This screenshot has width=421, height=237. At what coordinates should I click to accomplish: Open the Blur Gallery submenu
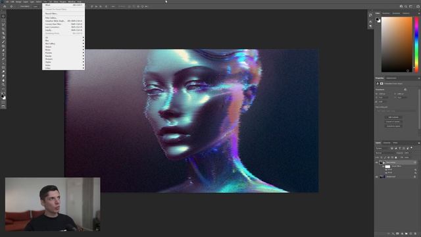click(63, 43)
